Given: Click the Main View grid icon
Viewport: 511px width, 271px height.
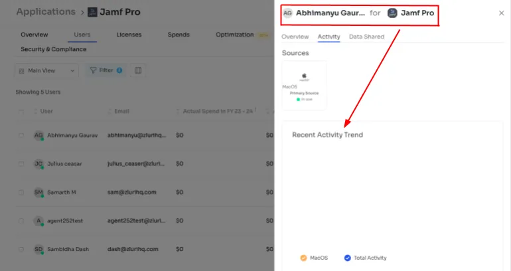Looking at the screenshot, I should (21, 71).
